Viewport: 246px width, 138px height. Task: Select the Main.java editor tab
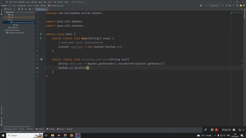click(x=42, y=9)
